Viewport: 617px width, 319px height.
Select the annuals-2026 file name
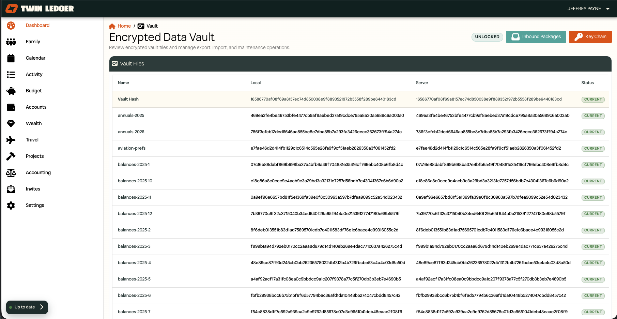(131, 132)
